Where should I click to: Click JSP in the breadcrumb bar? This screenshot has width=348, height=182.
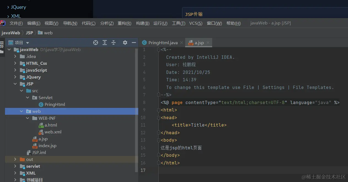29,33
